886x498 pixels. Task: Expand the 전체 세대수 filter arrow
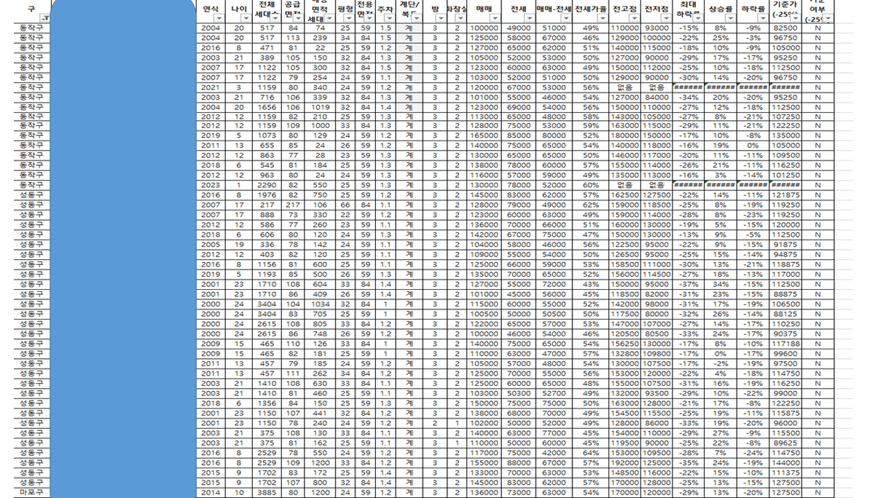point(275,18)
